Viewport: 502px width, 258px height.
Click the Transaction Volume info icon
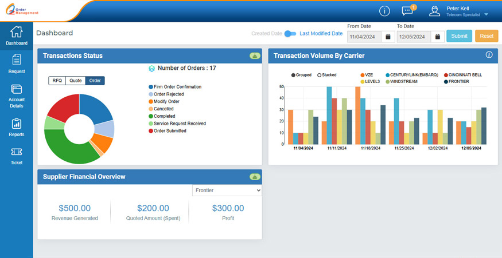pyautogui.click(x=489, y=55)
